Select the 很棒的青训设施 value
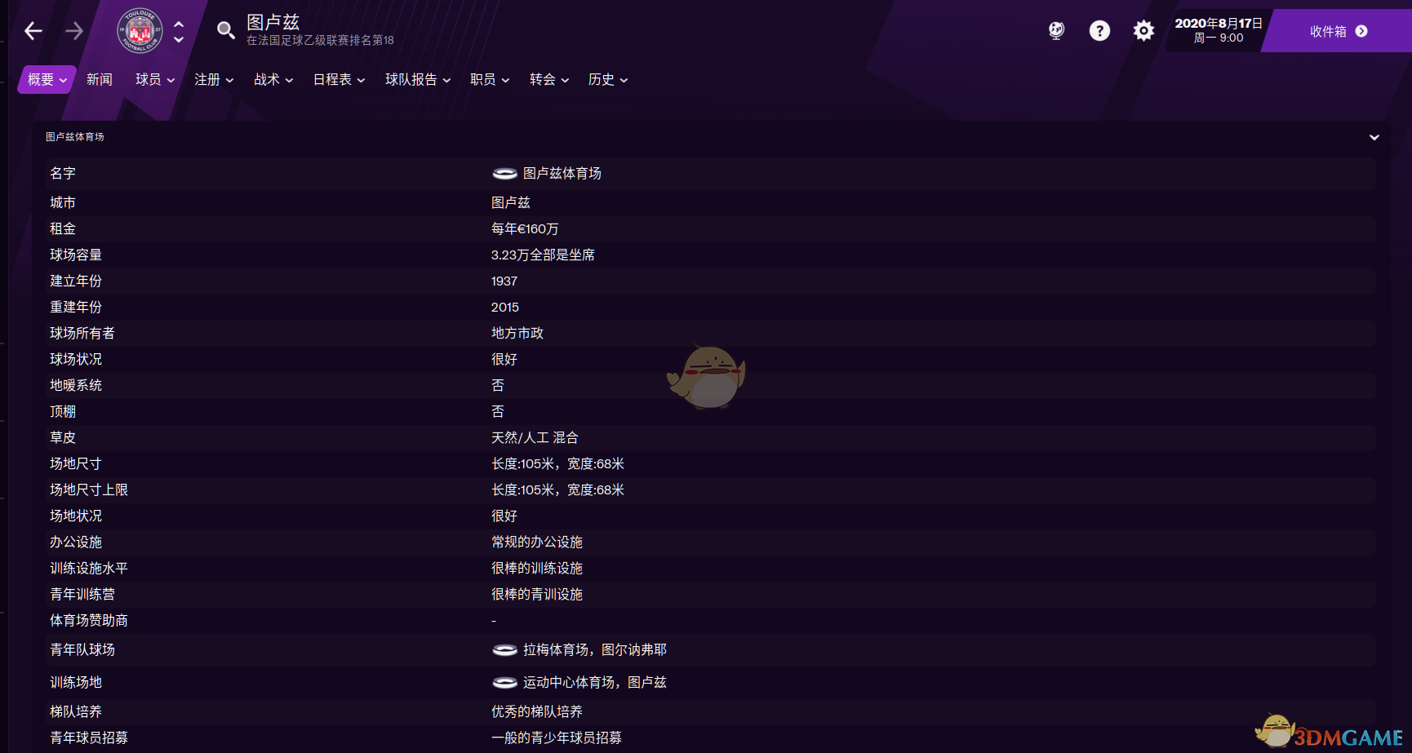The width and height of the screenshot is (1412, 753). (x=537, y=594)
